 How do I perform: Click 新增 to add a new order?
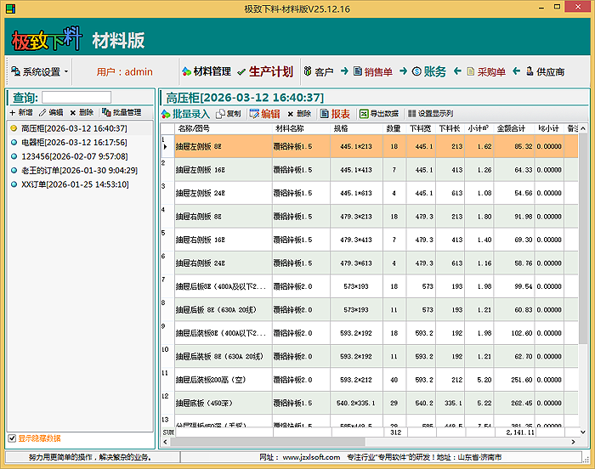tap(21, 112)
